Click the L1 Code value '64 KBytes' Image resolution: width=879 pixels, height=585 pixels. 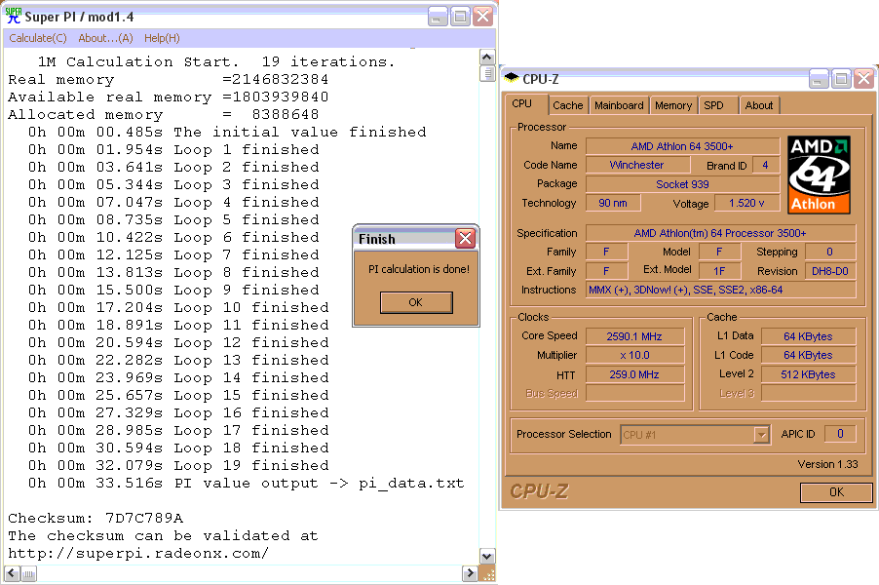[x=809, y=355]
